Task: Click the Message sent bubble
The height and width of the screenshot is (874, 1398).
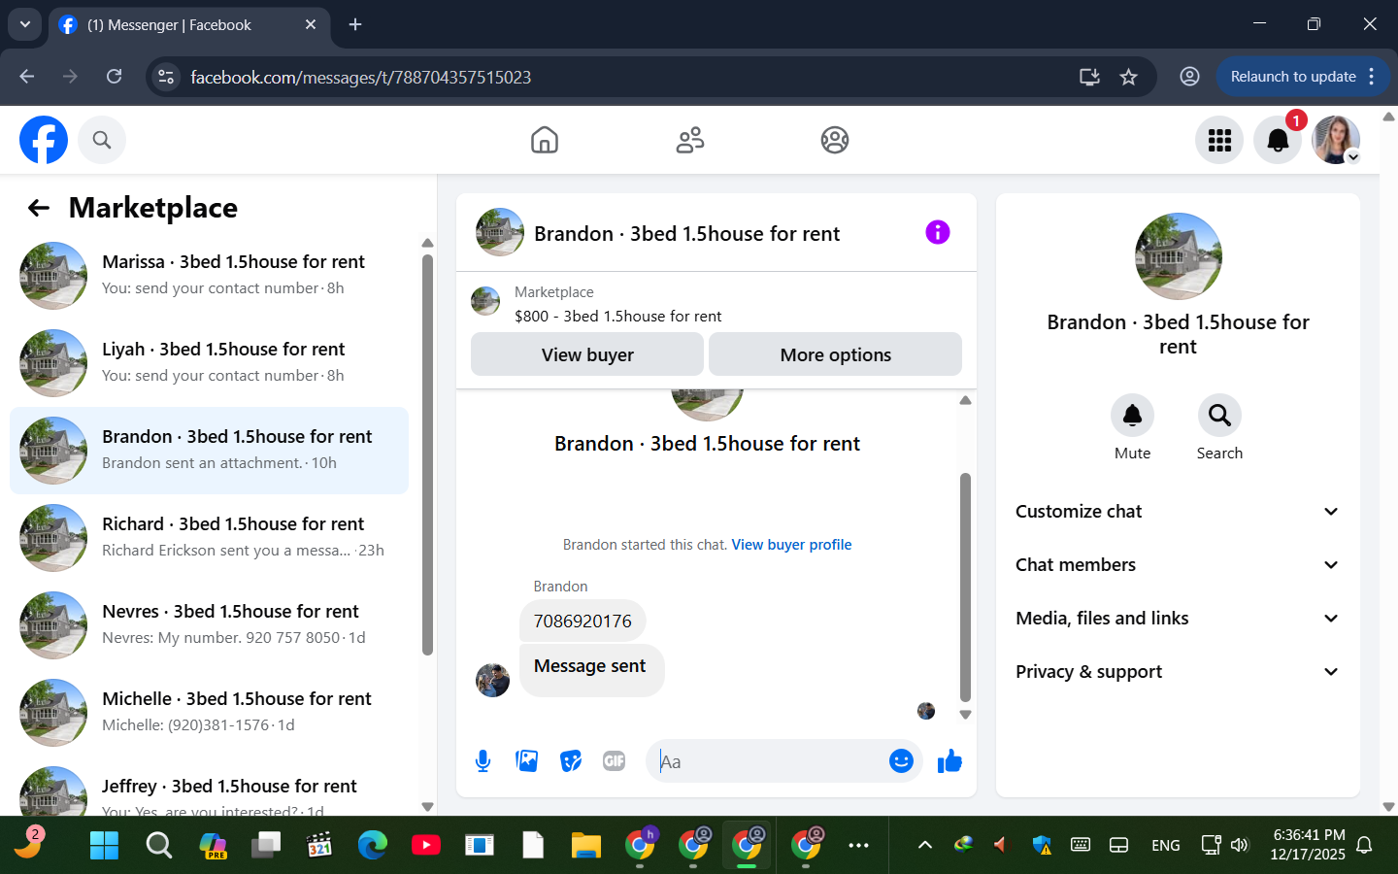Action: (591, 669)
